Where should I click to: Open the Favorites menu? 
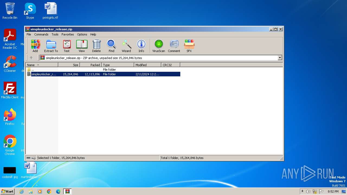coord(68,34)
